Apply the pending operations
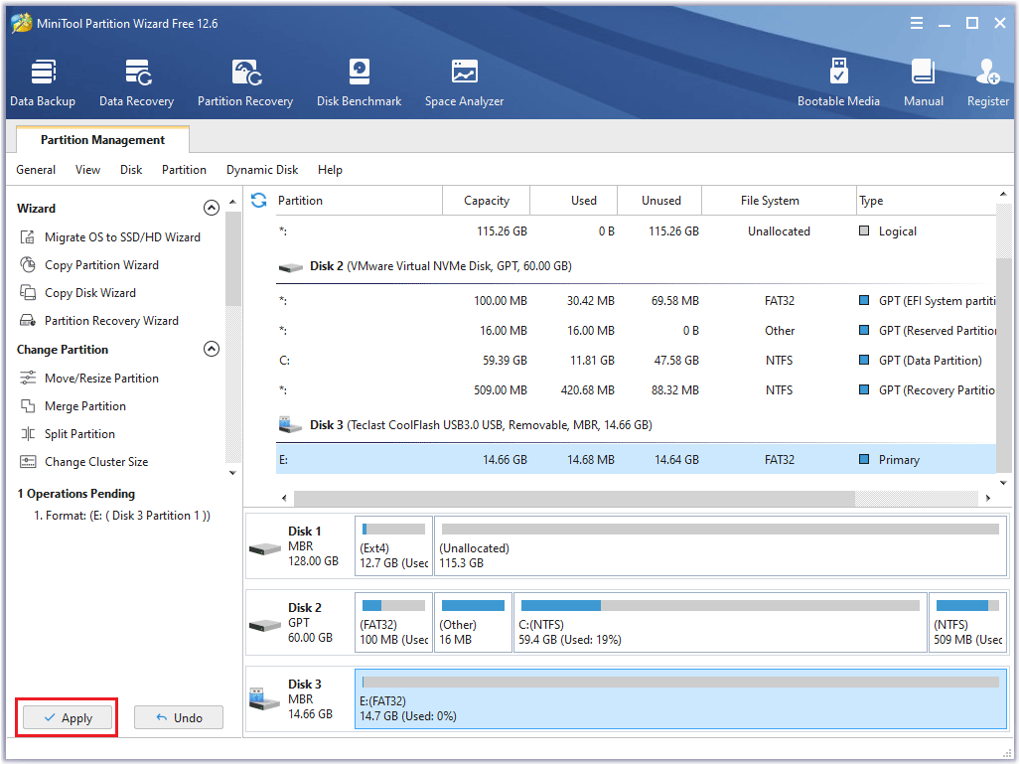This screenshot has width=1020, height=764. tap(68, 717)
